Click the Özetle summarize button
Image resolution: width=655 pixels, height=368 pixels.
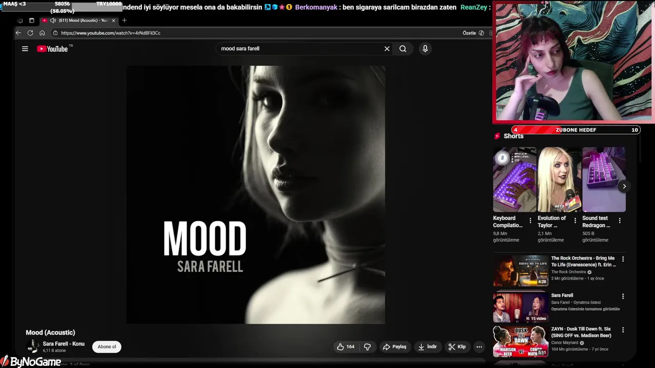[x=469, y=33]
